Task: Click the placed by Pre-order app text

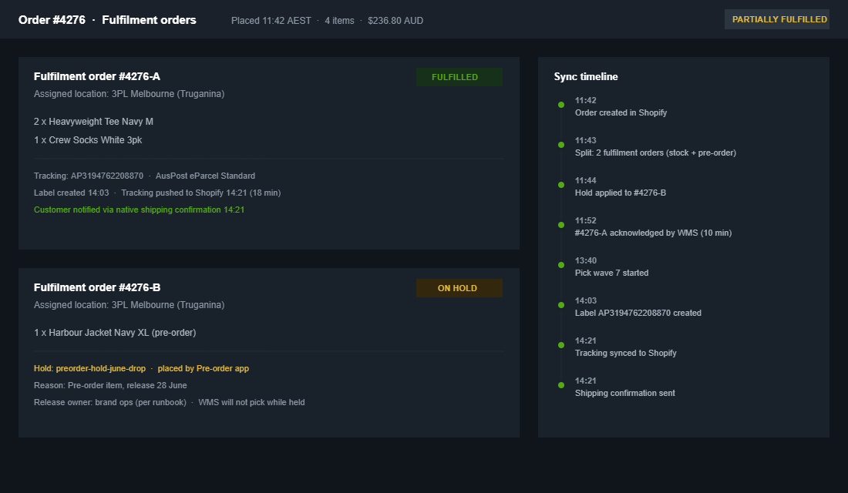Action: coord(204,368)
